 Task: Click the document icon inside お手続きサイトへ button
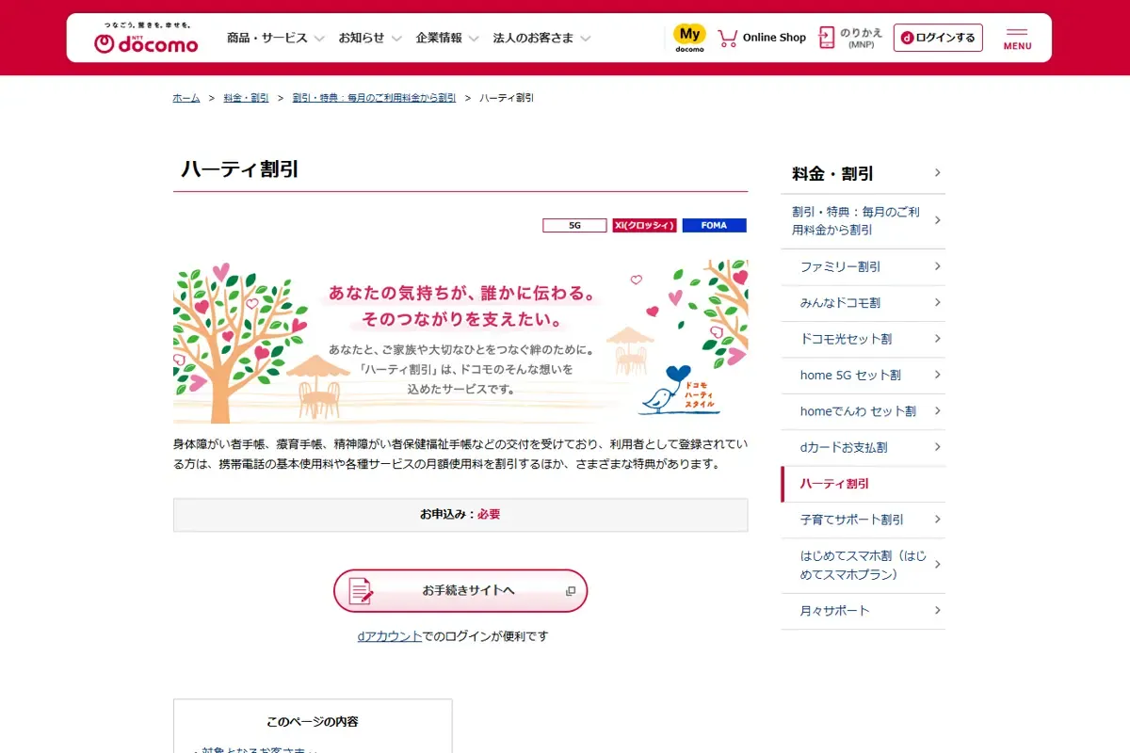pyautogui.click(x=358, y=591)
